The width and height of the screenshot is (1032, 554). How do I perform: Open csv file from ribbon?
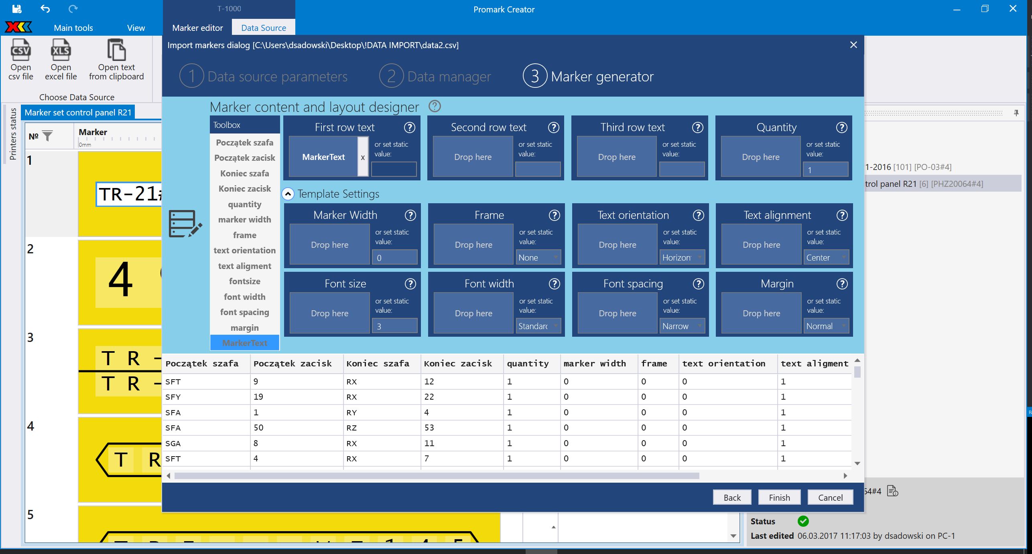[20, 60]
